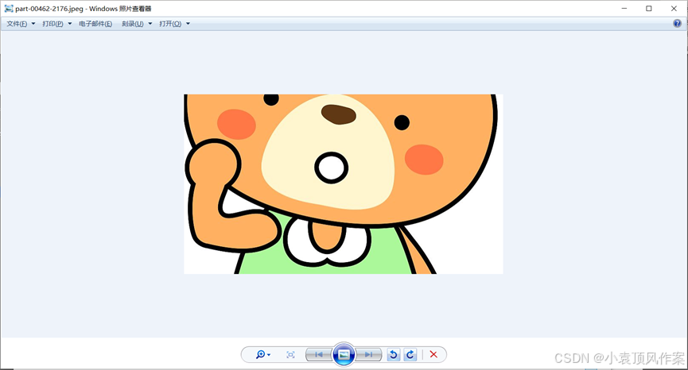Rotate the image clockwise
Screen dimensions: 688x370
tap(410, 354)
